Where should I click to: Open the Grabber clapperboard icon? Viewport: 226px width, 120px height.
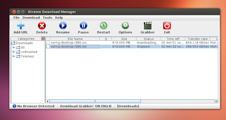point(148,25)
